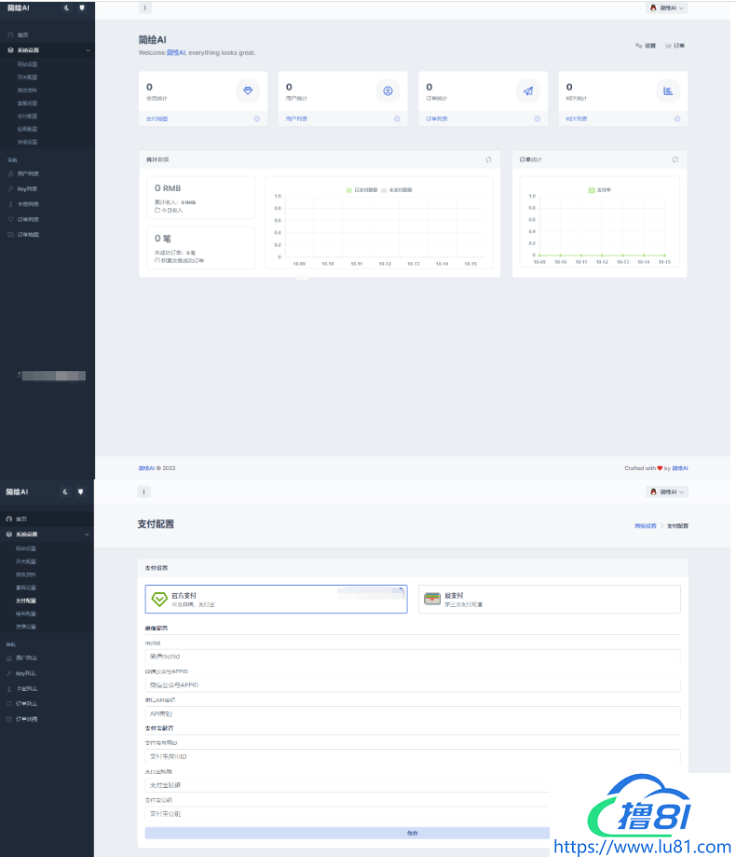Open the 简绘AI user dropdown on the dashboard header
Viewport: 736px width, 857px height.
point(667,7)
